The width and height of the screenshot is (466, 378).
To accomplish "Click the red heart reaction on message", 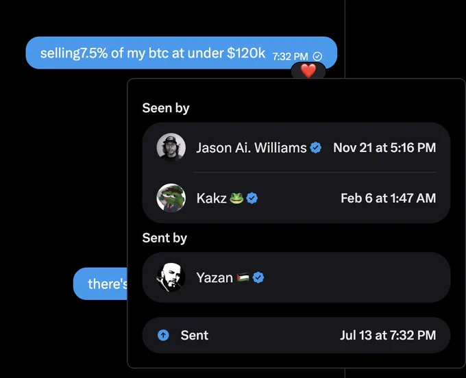I will [308, 71].
